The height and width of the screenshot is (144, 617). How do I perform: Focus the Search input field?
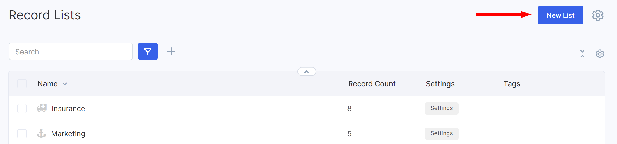click(x=71, y=51)
